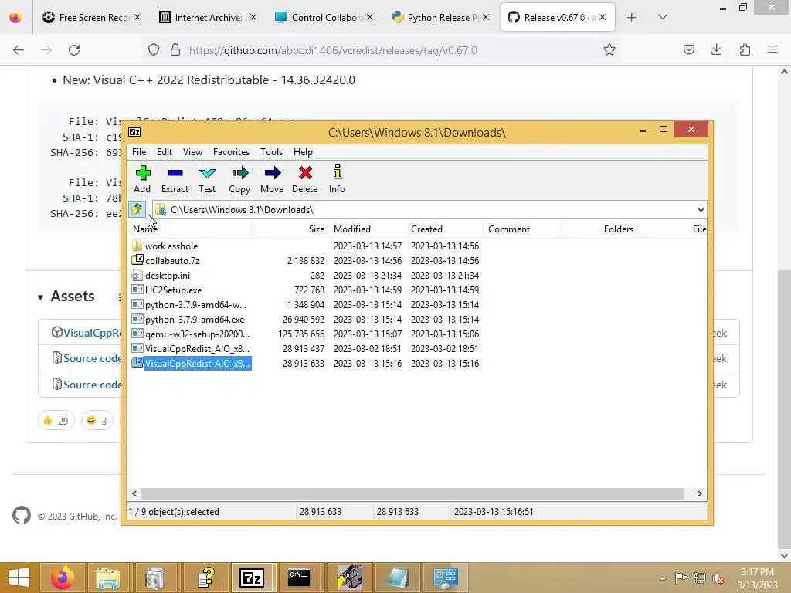The width and height of the screenshot is (791, 593).
Task: Click the muted volume tray icon
Action: point(718,578)
